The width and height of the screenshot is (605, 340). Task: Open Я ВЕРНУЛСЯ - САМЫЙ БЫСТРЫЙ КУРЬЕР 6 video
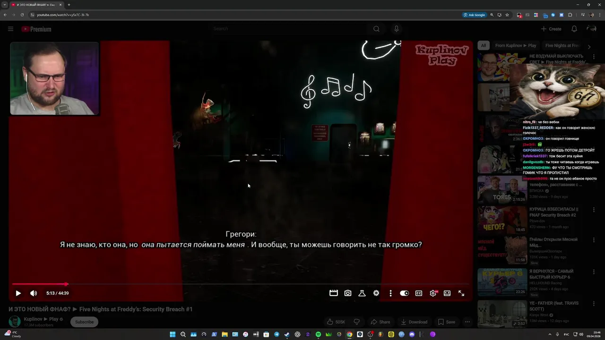(551, 274)
